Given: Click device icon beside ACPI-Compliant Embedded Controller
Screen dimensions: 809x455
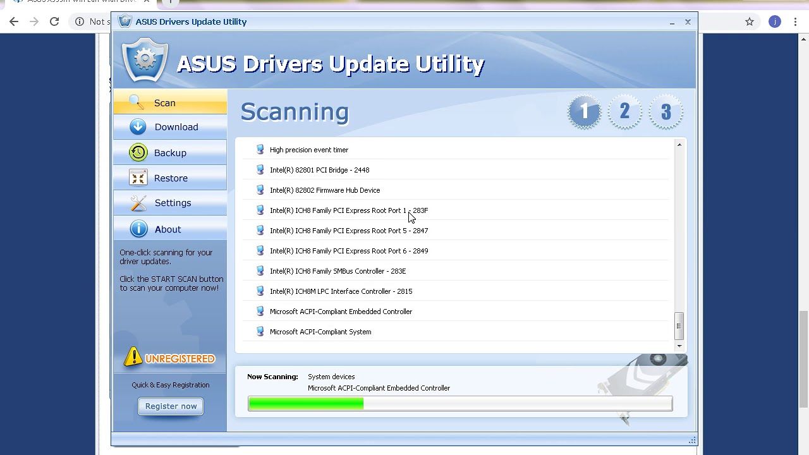Looking at the screenshot, I should point(260,311).
